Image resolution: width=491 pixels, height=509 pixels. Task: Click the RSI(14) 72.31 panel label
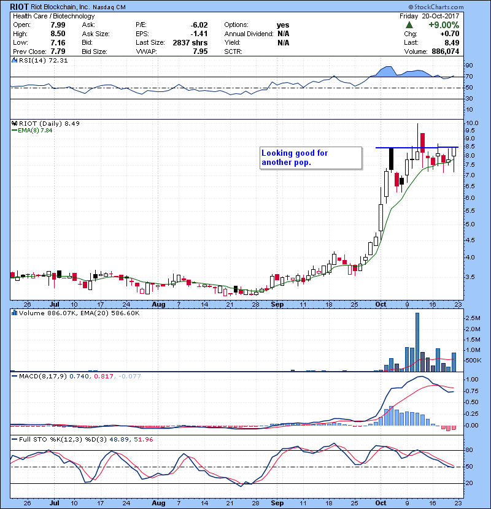44,60
